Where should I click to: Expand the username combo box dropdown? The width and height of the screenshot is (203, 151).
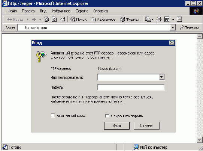(x=161, y=77)
